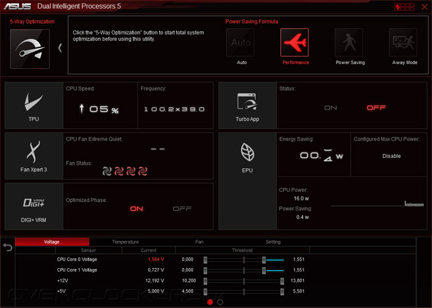Click the Power Saving 0.4 w value

[x=302, y=217]
